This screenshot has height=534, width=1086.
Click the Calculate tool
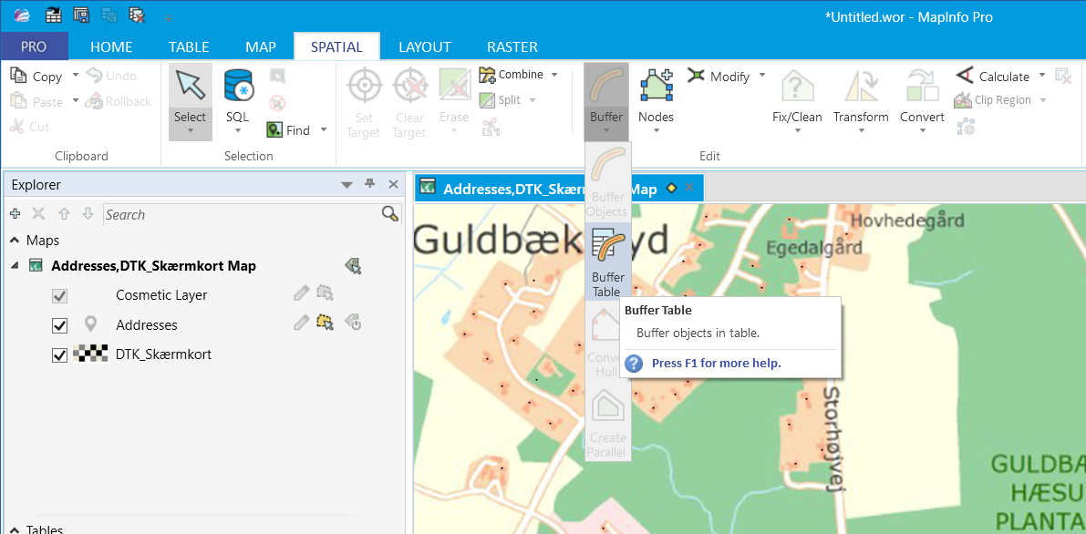click(992, 77)
